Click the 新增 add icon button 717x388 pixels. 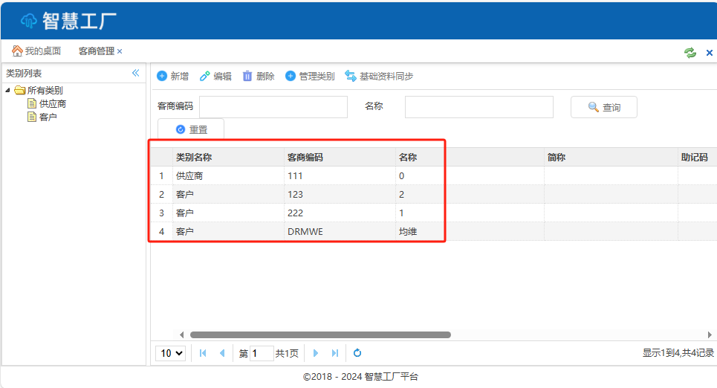tap(162, 77)
